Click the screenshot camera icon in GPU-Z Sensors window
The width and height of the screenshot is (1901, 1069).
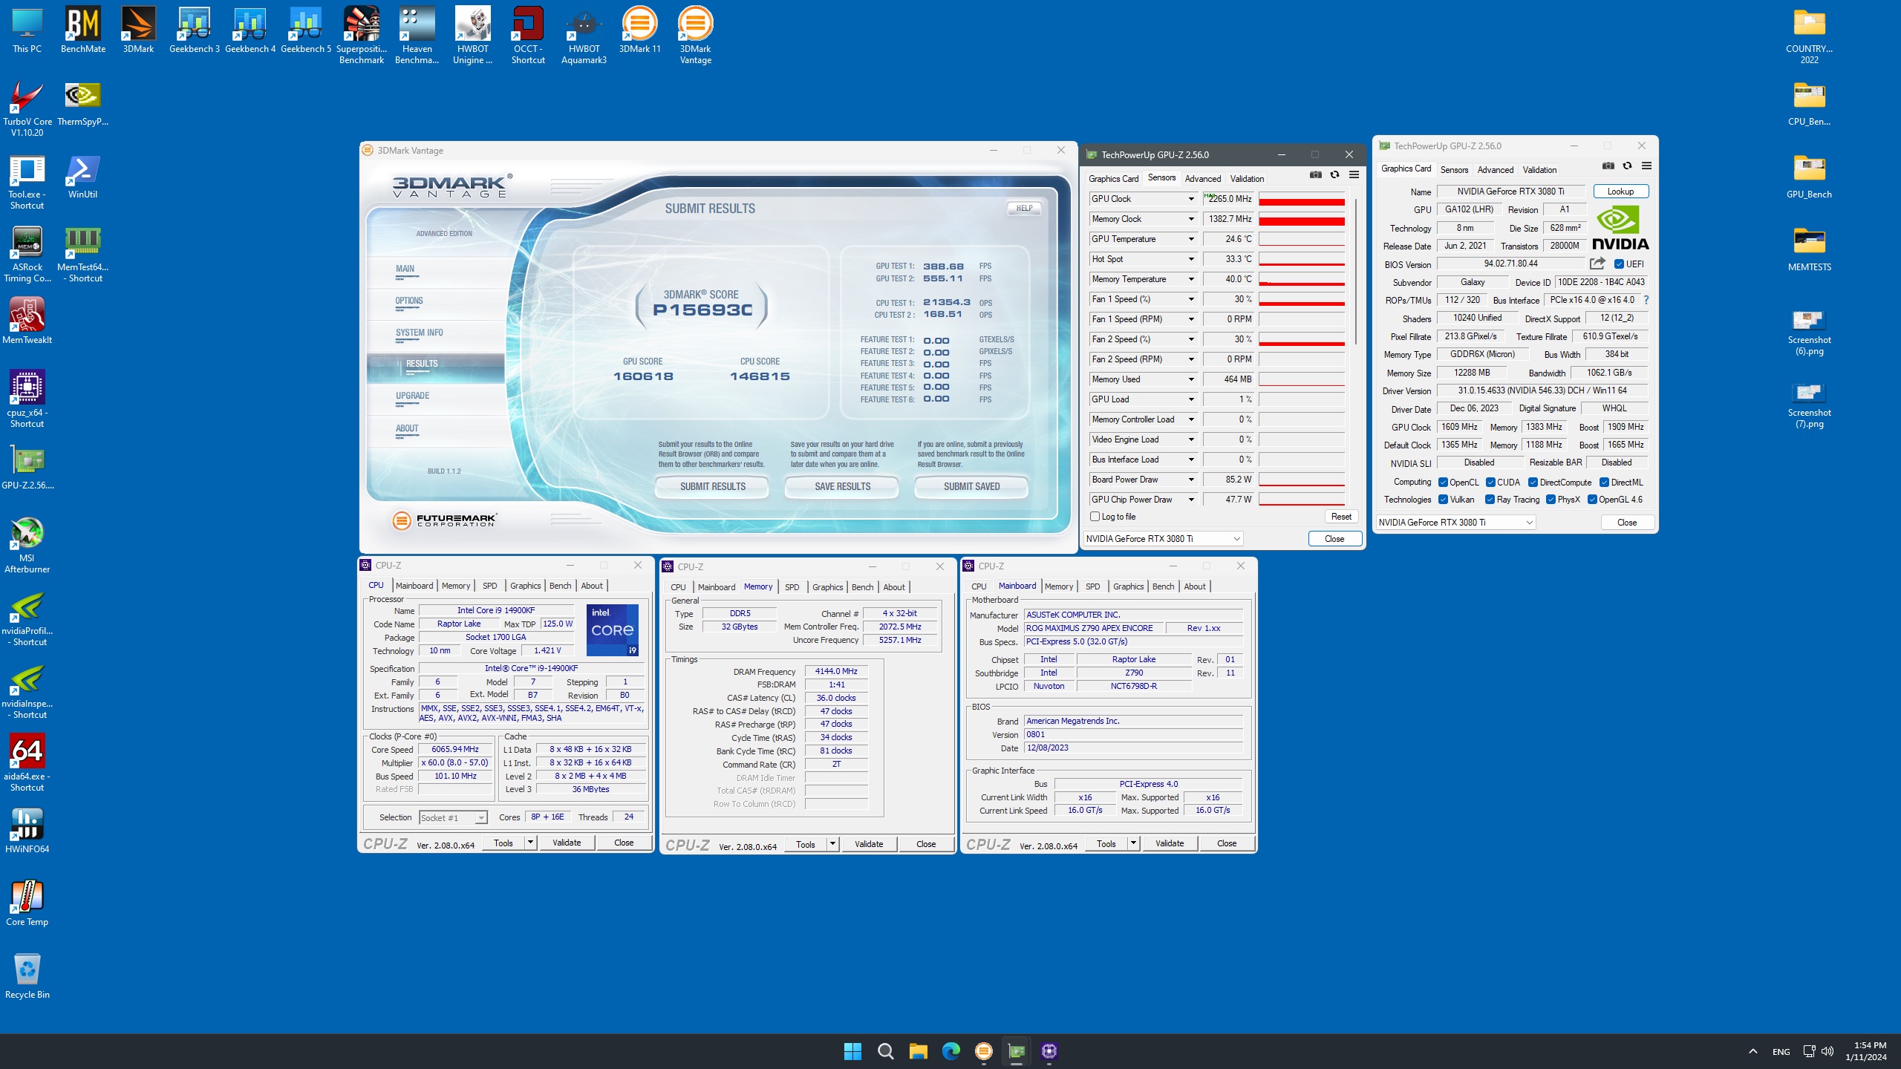[1316, 175]
